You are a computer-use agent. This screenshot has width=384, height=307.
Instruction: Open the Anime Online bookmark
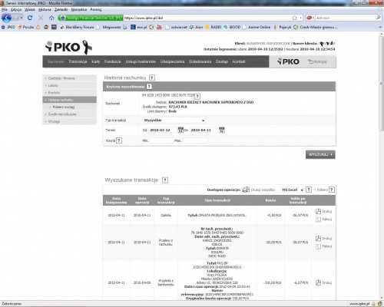[257, 27]
